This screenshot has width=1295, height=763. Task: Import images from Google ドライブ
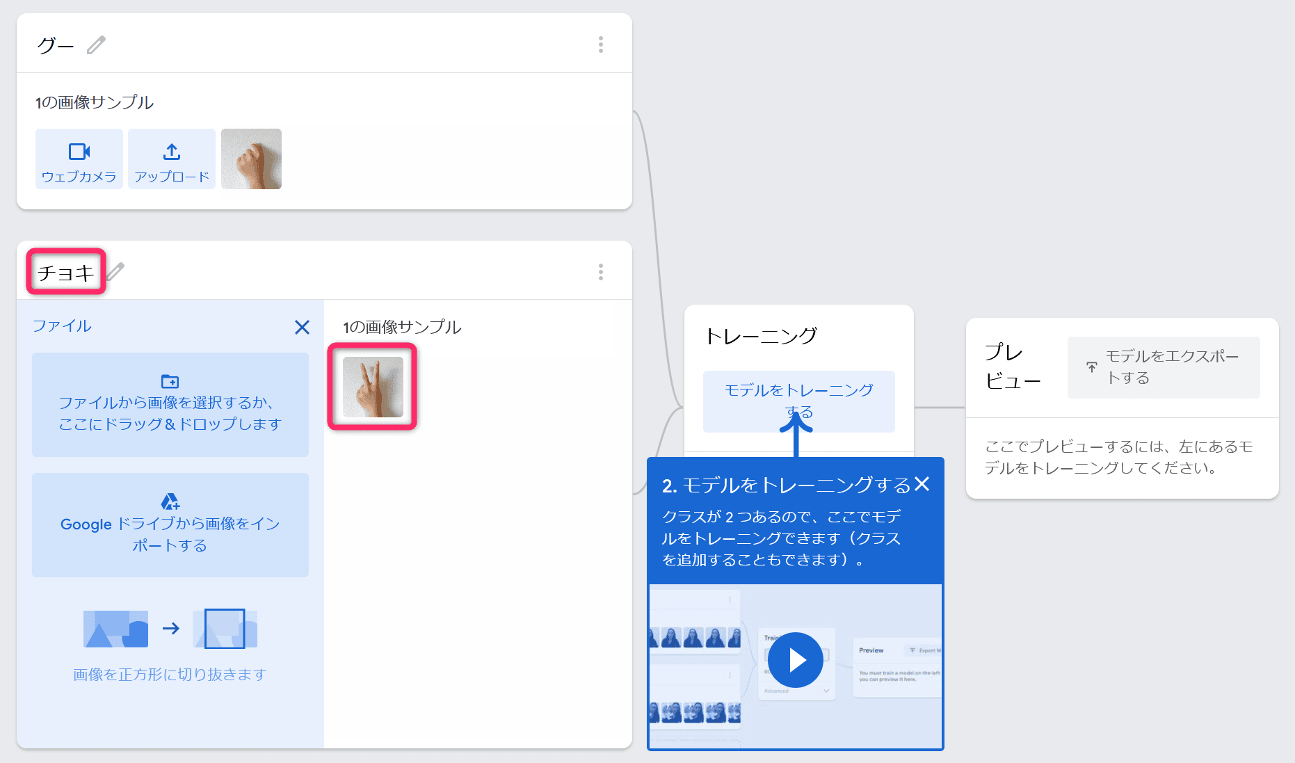click(170, 525)
